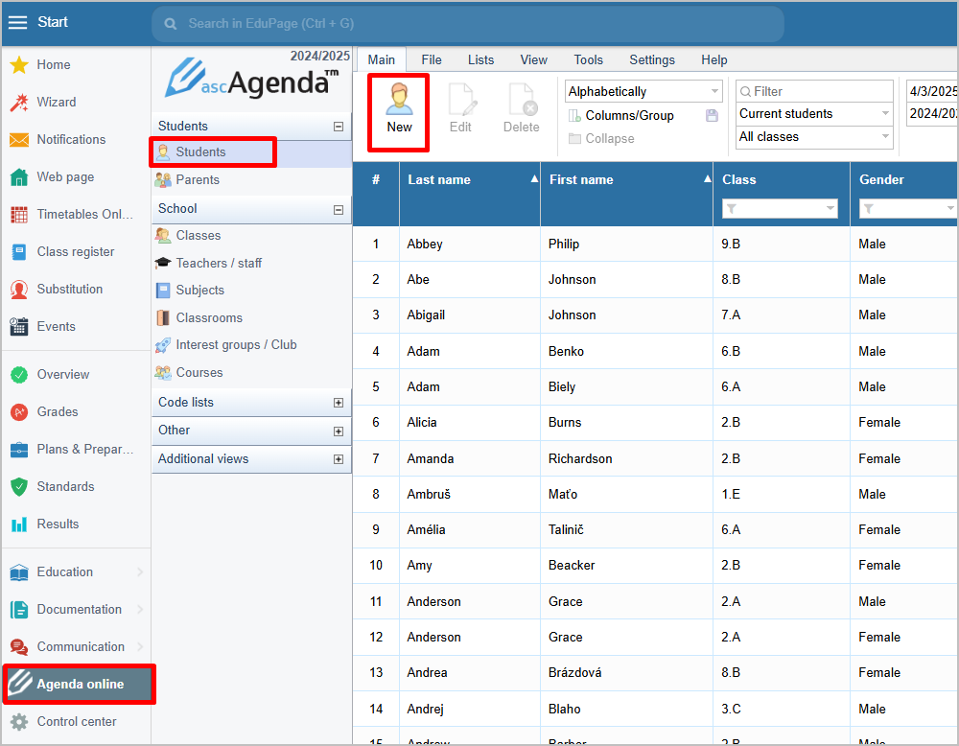Collapse the Students section
959x746 pixels.
[x=338, y=127]
